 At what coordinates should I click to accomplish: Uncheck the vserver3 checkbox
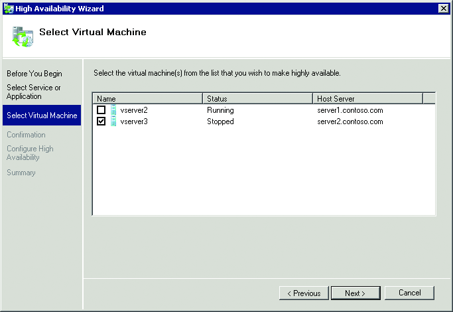[101, 121]
